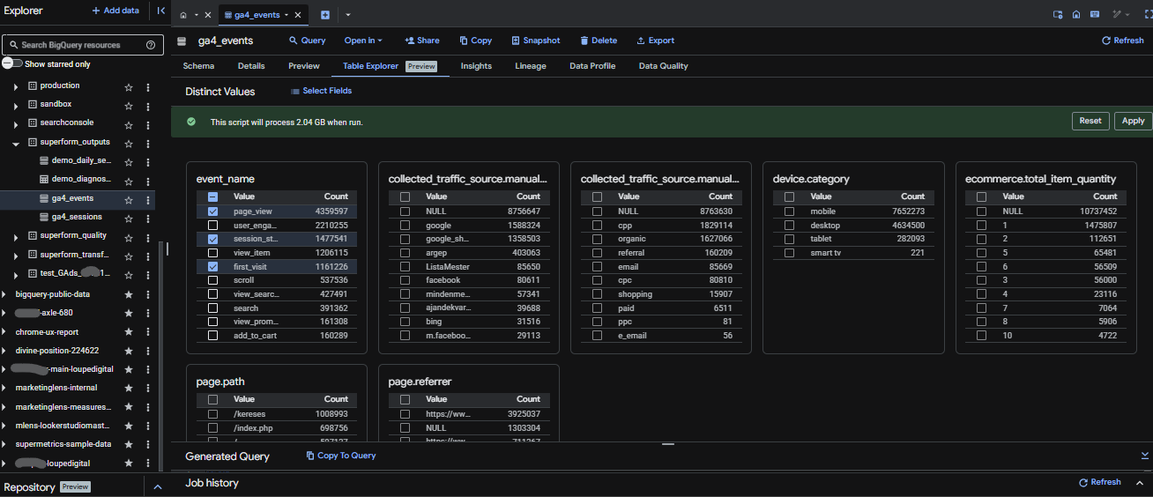The image size is (1153, 497).
Task: Open more options for superform_outputs
Action: point(148,143)
